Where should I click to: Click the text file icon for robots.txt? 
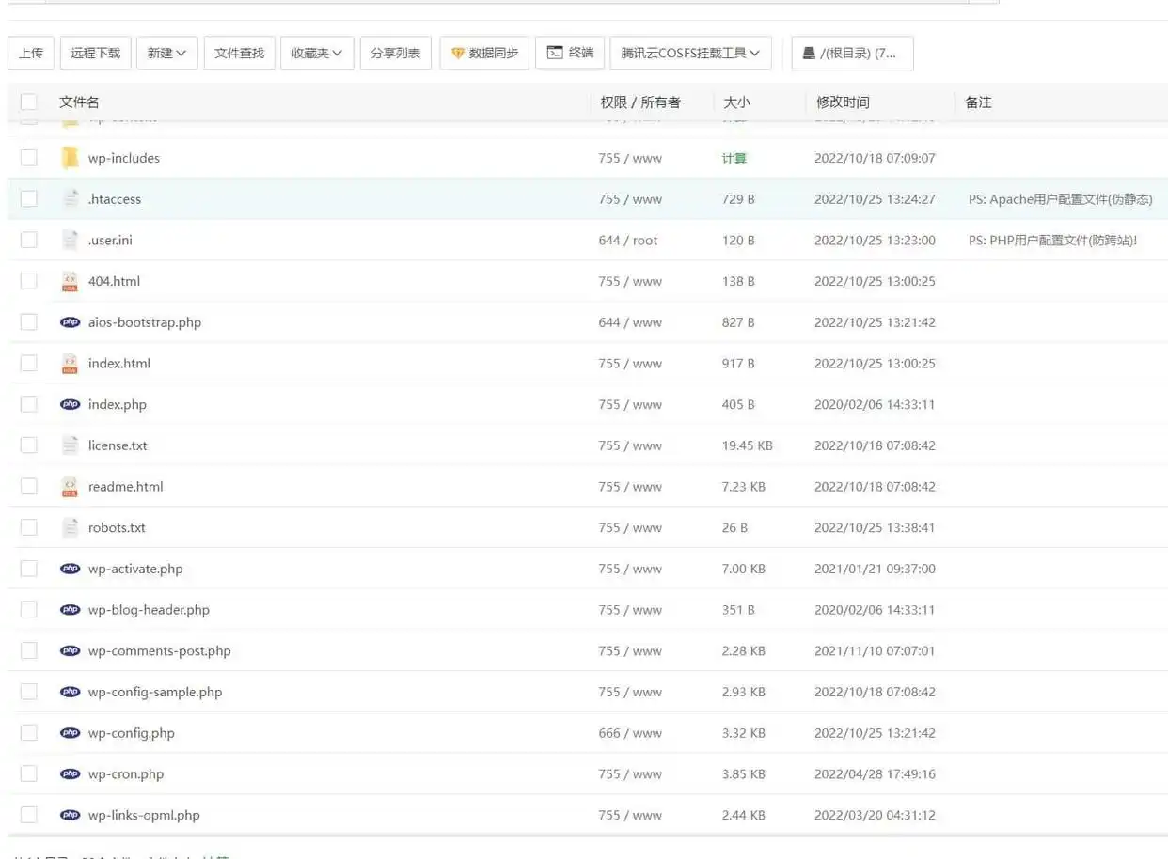70,527
